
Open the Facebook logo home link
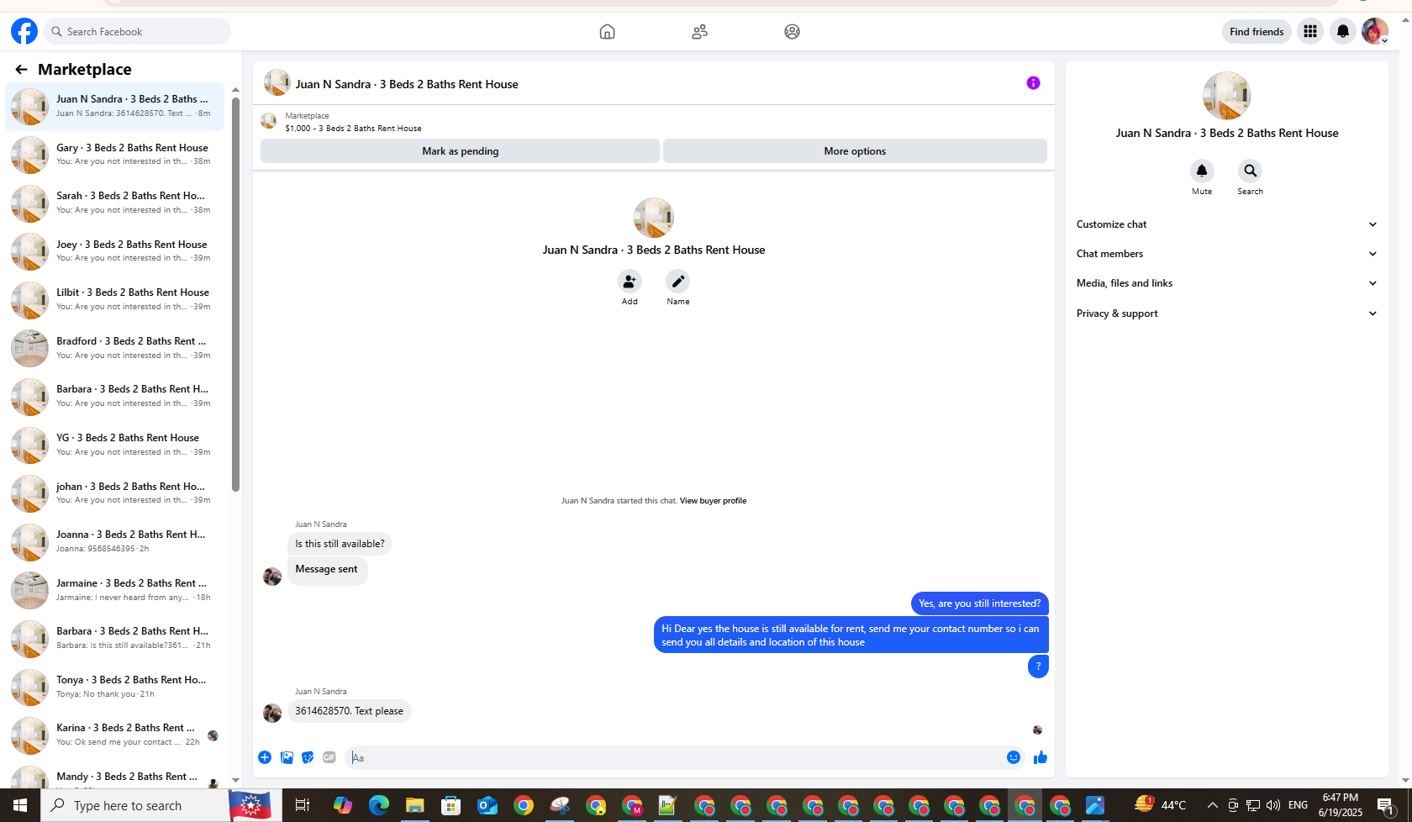24,31
